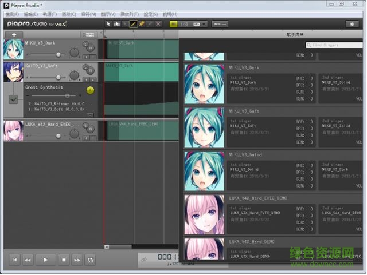Expand the LUKA_V4X_Hard_EVEC track options
The image size is (367, 275).
[x=85, y=138]
